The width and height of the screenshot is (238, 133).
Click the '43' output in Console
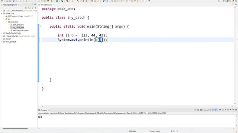(40, 117)
